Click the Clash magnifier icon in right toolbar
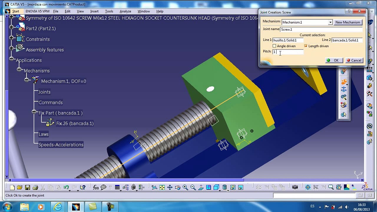 pos(369,94)
